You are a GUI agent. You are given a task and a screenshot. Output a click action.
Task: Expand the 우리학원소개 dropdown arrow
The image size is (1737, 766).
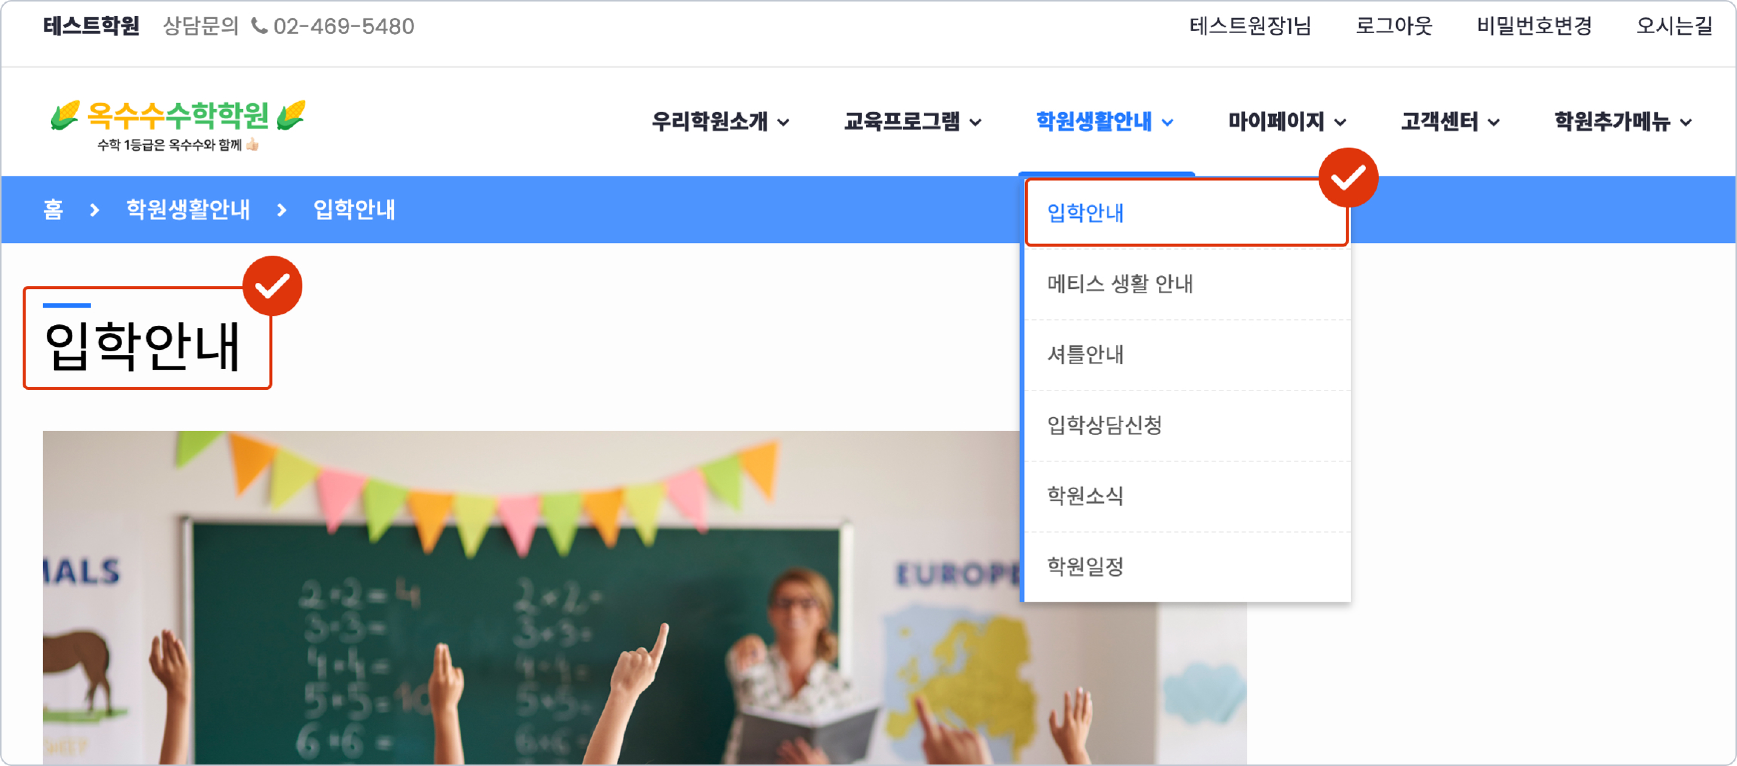pyautogui.click(x=784, y=123)
